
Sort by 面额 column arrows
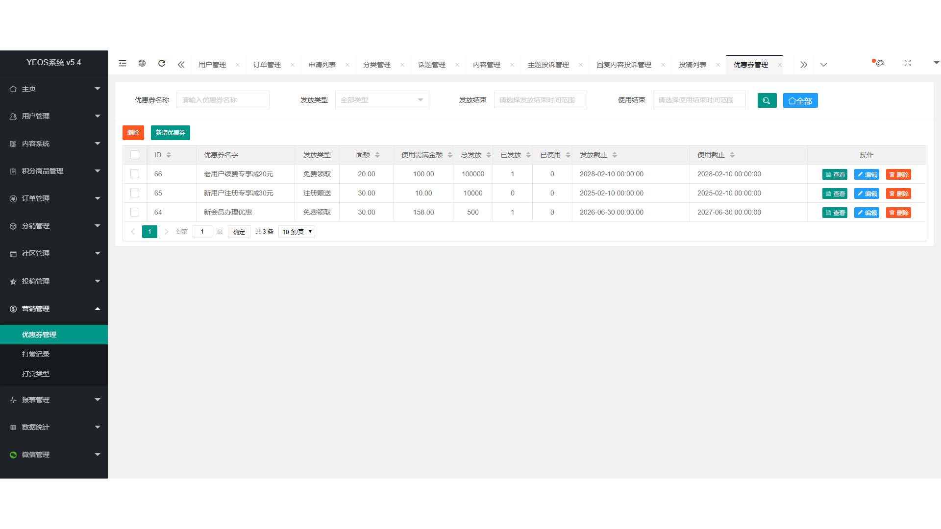[x=377, y=155]
